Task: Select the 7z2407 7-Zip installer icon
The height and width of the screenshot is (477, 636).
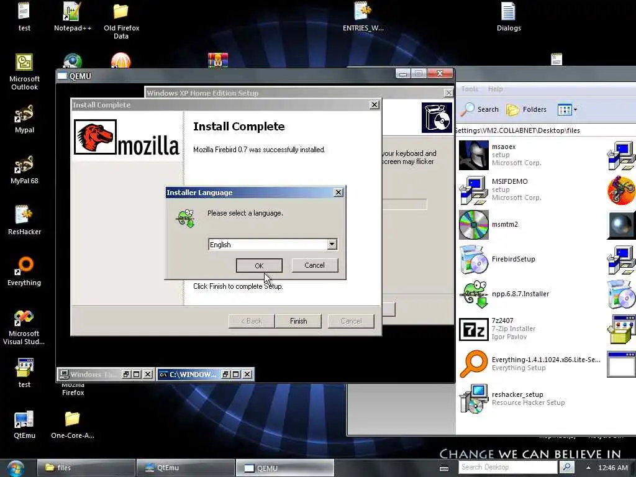Action: pos(473,329)
